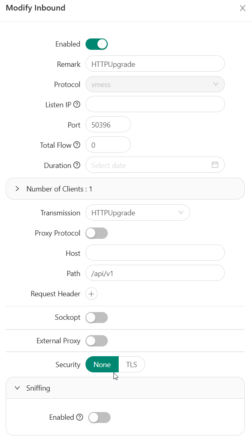The image size is (252, 442).
Task: Click the Remark text field
Action: [155, 64]
